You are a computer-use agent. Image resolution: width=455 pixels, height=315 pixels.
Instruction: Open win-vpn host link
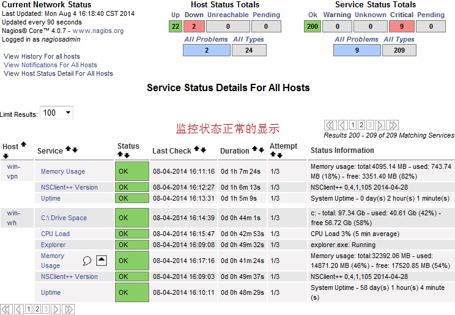pyautogui.click(x=13, y=171)
